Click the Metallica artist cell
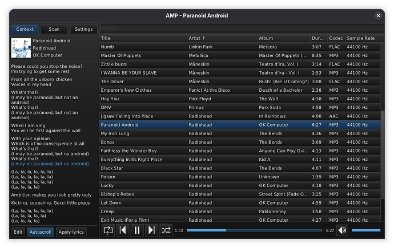394x248 pixels. 198,55
